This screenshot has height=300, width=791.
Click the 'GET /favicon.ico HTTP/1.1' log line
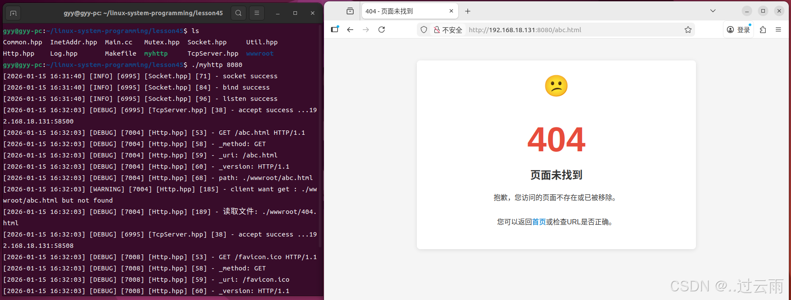(x=160, y=257)
